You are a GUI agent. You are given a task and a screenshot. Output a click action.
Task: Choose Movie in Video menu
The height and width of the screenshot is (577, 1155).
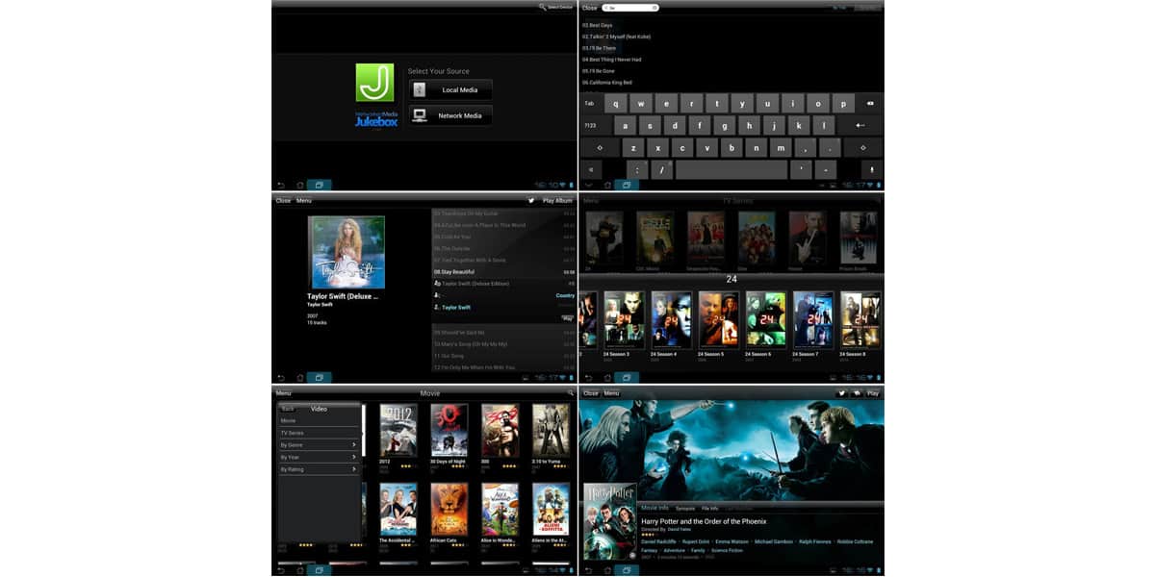pos(319,420)
